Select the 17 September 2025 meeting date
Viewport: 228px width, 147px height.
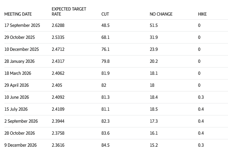coord(22,25)
